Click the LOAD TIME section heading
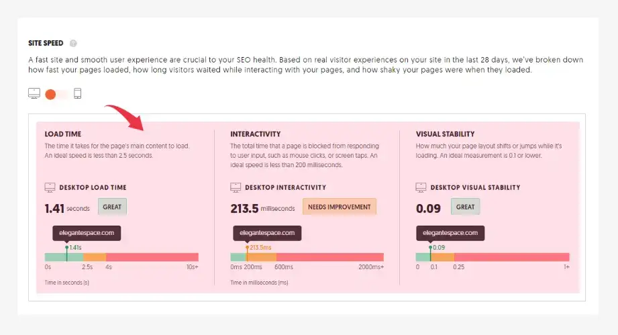Image resolution: width=618 pixels, height=335 pixels. [x=63, y=134]
